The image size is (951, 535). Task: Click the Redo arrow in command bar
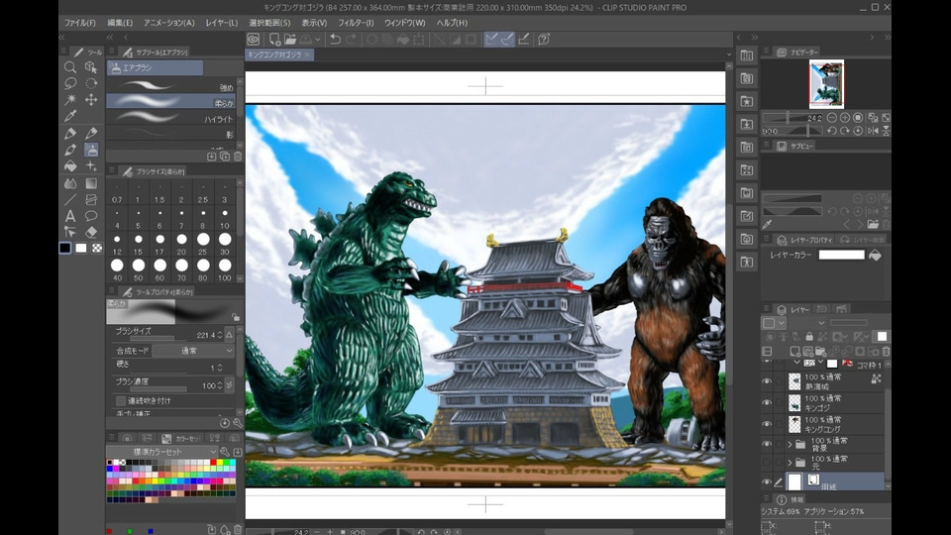coord(351,40)
